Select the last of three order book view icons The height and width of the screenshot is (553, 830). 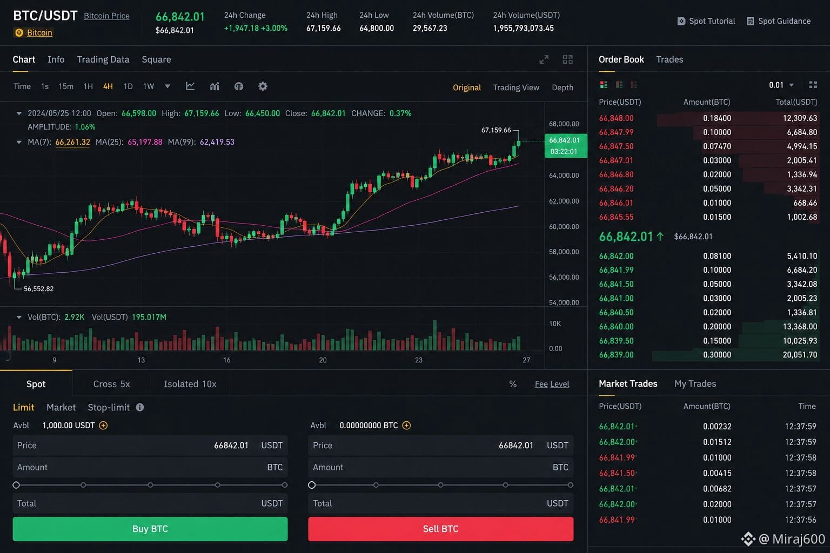click(x=634, y=85)
